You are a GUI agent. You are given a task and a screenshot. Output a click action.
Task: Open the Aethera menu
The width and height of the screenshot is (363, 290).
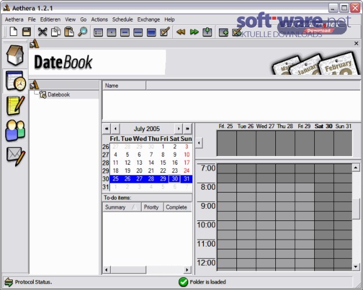pyautogui.click(x=14, y=20)
